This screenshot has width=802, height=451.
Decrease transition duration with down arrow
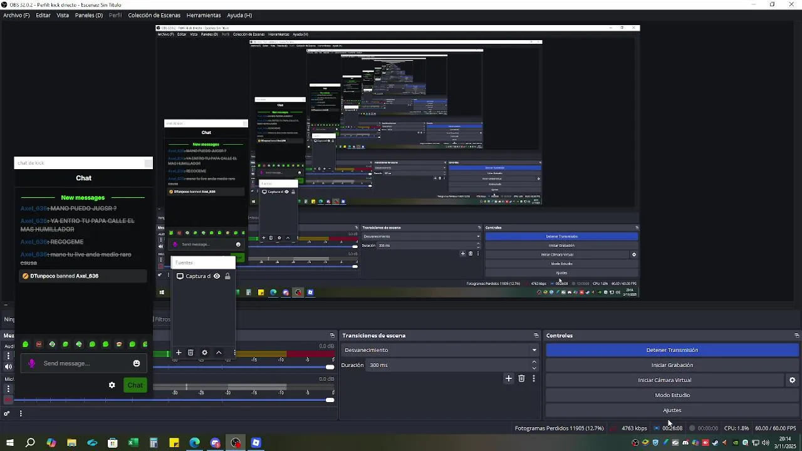[x=534, y=368]
